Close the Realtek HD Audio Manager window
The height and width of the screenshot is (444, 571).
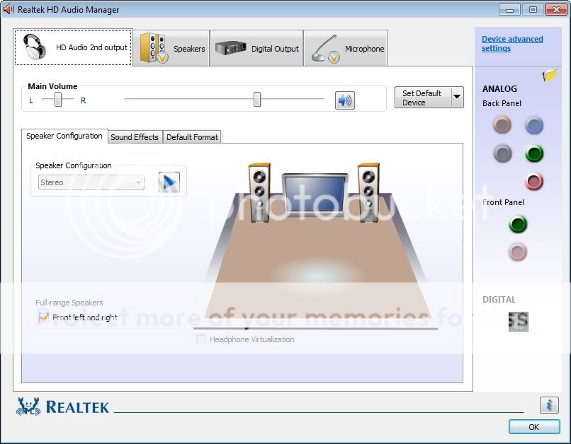click(x=556, y=9)
